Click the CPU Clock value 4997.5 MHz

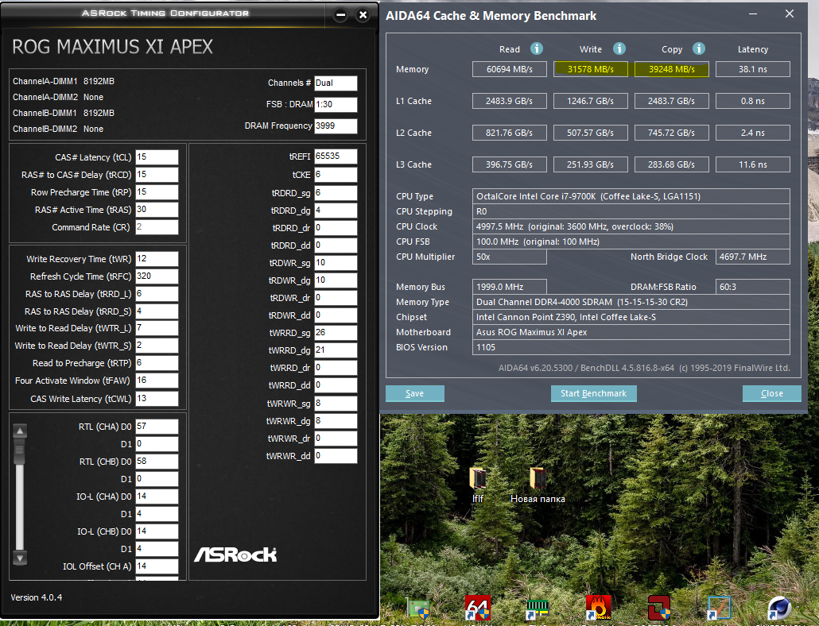pos(631,226)
